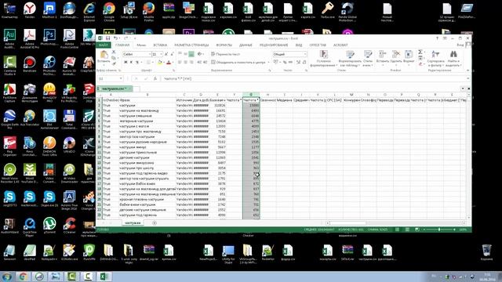Click the zoom slider in status bar
The image size is (502, 282).
click(439, 230)
